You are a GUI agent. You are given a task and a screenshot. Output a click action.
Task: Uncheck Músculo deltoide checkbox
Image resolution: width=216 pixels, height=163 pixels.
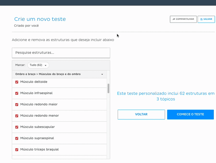pos(17,82)
